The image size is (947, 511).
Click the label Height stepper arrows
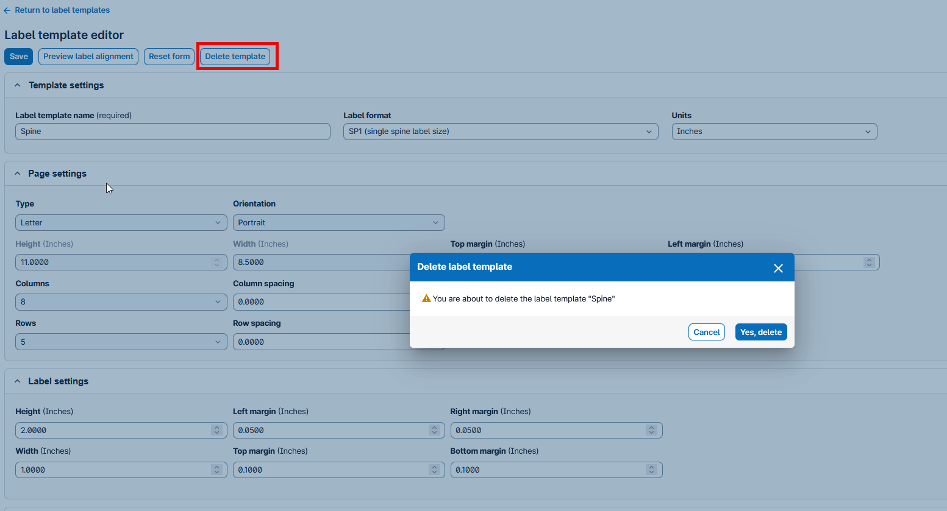coord(216,431)
